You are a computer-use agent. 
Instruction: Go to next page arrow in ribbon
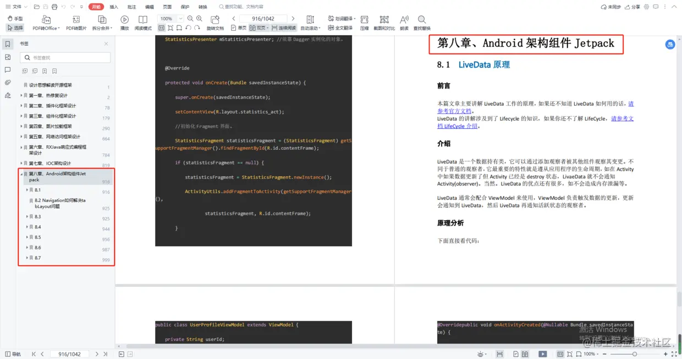(293, 19)
